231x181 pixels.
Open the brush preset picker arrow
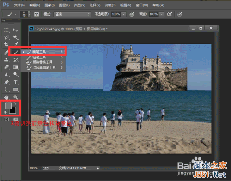click(30, 14)
